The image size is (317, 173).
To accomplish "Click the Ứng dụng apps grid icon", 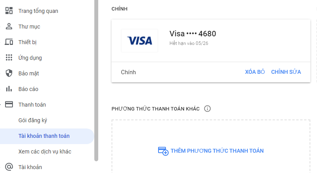I will click(x=9, y=58).
